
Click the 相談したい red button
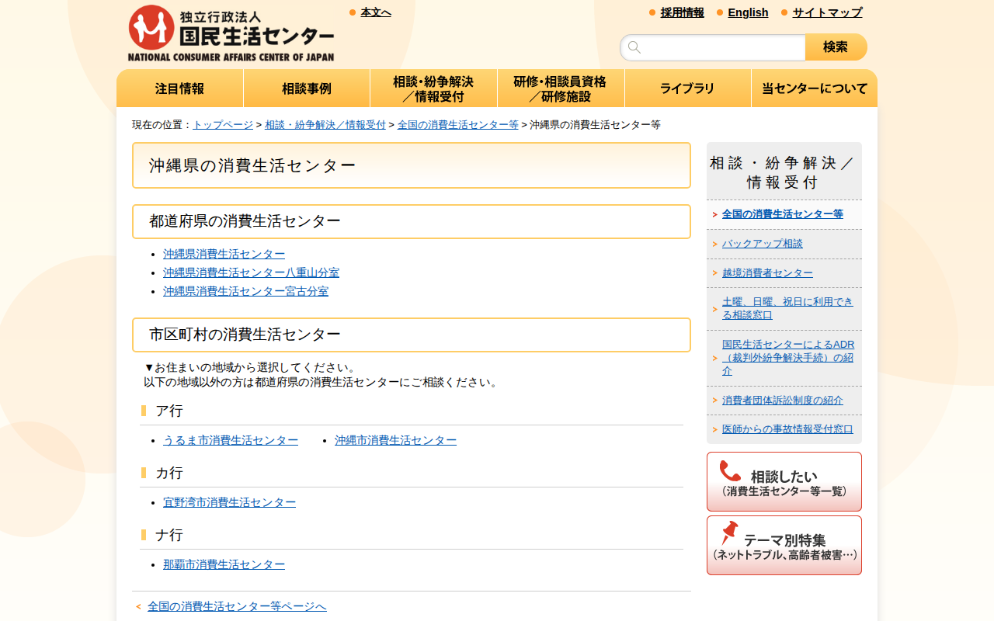click(x=784, y=481)
